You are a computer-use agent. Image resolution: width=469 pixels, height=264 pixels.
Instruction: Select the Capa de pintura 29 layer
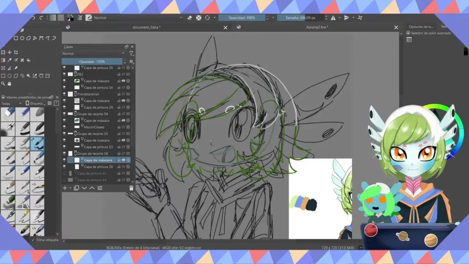(98, 107)
